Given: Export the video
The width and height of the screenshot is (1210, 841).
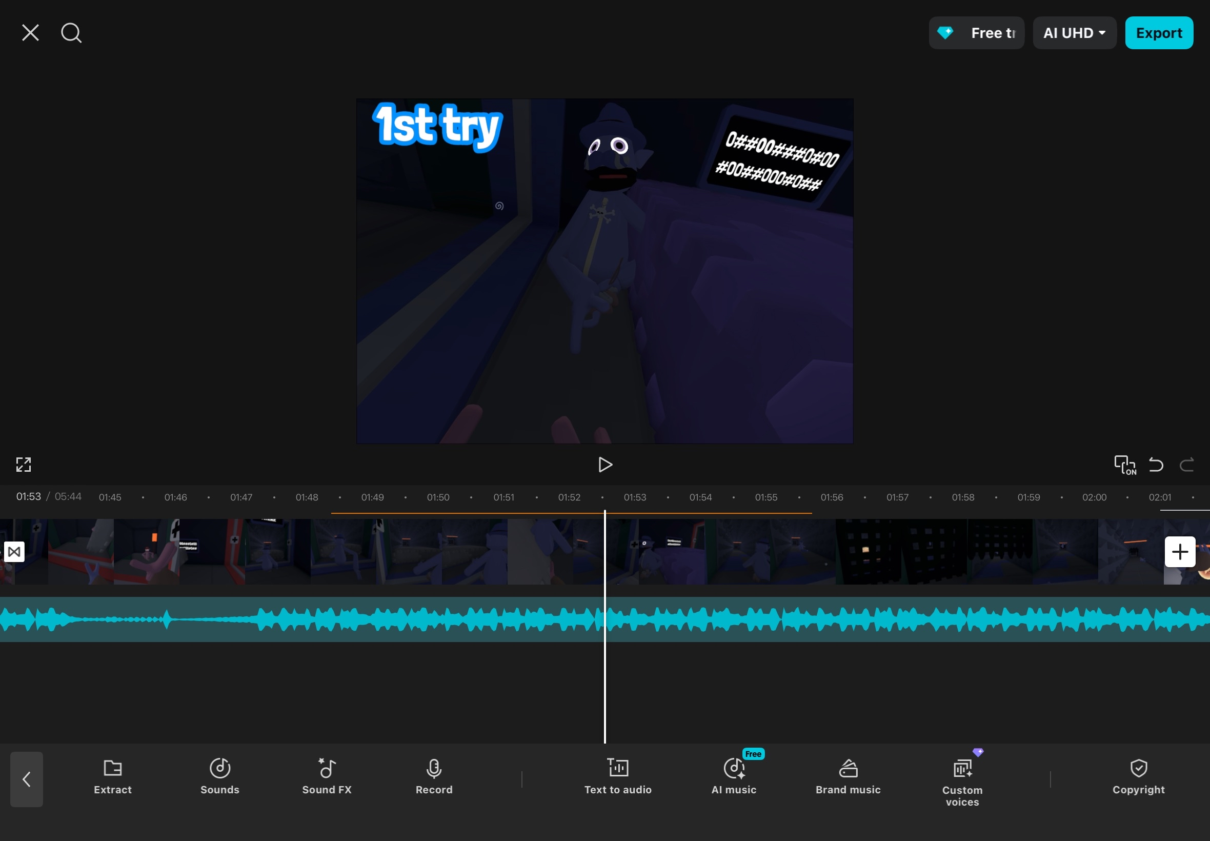Looking at the screenshot, I should coord(1159,33).
